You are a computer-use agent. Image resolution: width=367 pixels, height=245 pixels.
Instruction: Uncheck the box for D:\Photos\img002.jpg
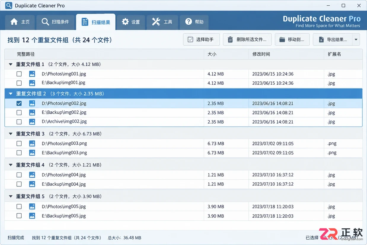pos(19,103)
